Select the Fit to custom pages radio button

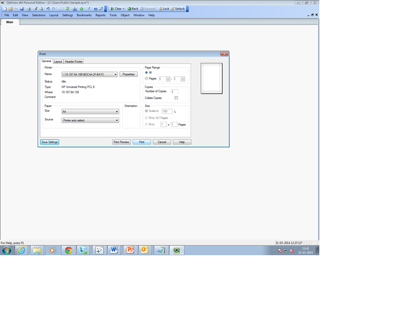[x=146, y=124]
